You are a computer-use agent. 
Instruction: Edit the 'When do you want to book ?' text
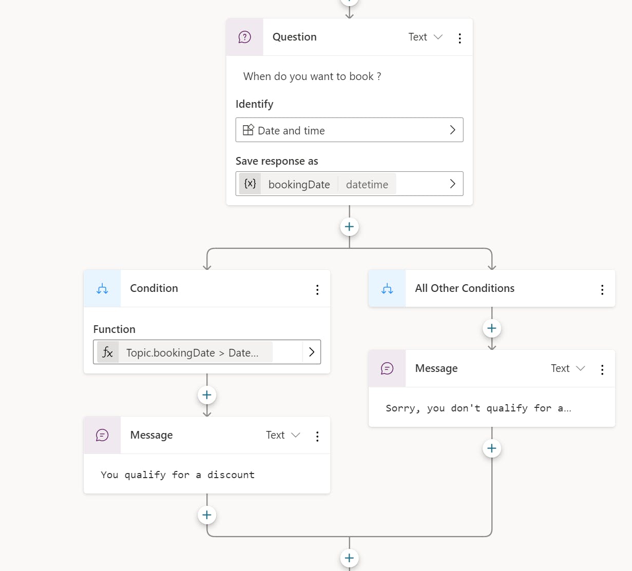[x=312, y=76]
